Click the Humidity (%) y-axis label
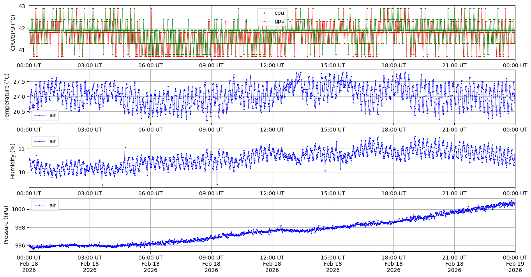 pyautogui.click(x=12, y=161)
